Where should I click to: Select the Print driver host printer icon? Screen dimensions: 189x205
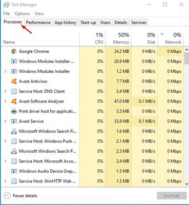click(x=14, y=111)
